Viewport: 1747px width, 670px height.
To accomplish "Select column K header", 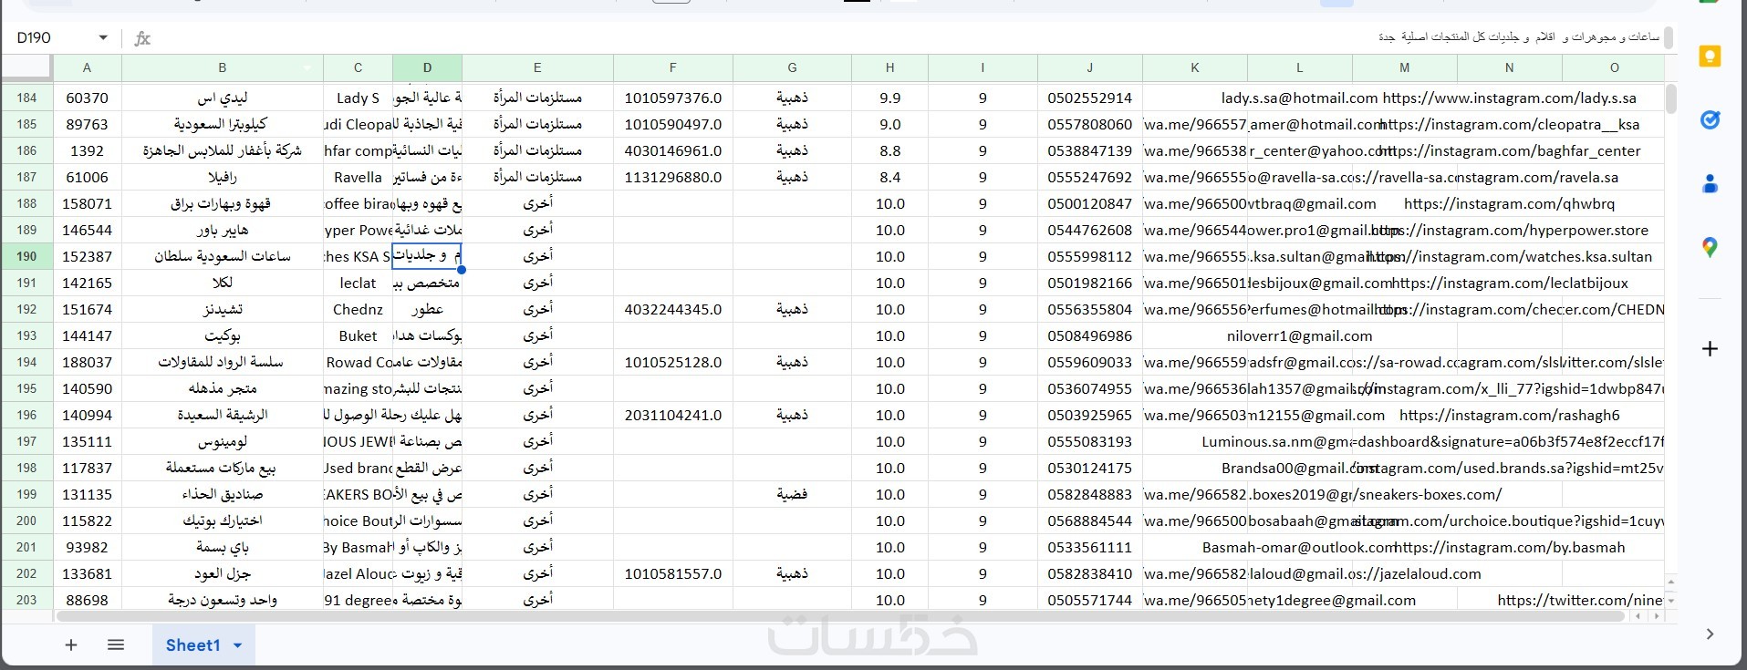I will [x=1195, y=67].
